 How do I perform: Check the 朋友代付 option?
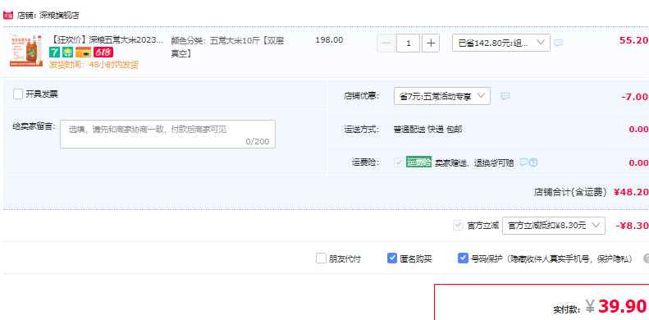point(321,258)
